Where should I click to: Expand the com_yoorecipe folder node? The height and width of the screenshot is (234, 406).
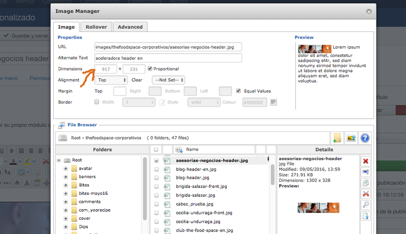point(66,210)
